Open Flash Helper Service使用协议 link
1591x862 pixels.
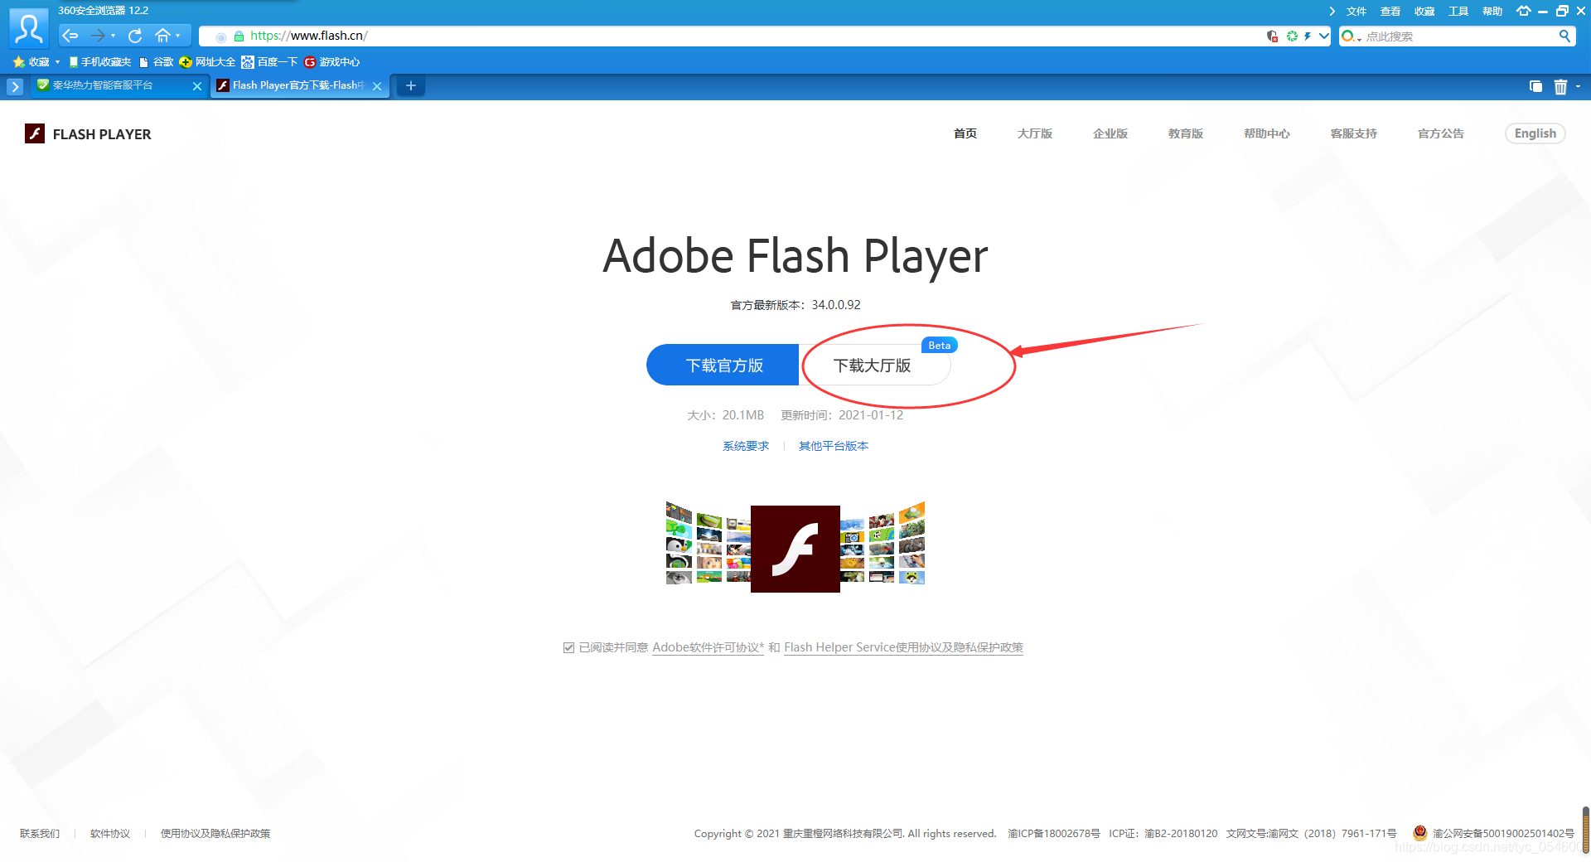tap(903, 647)
